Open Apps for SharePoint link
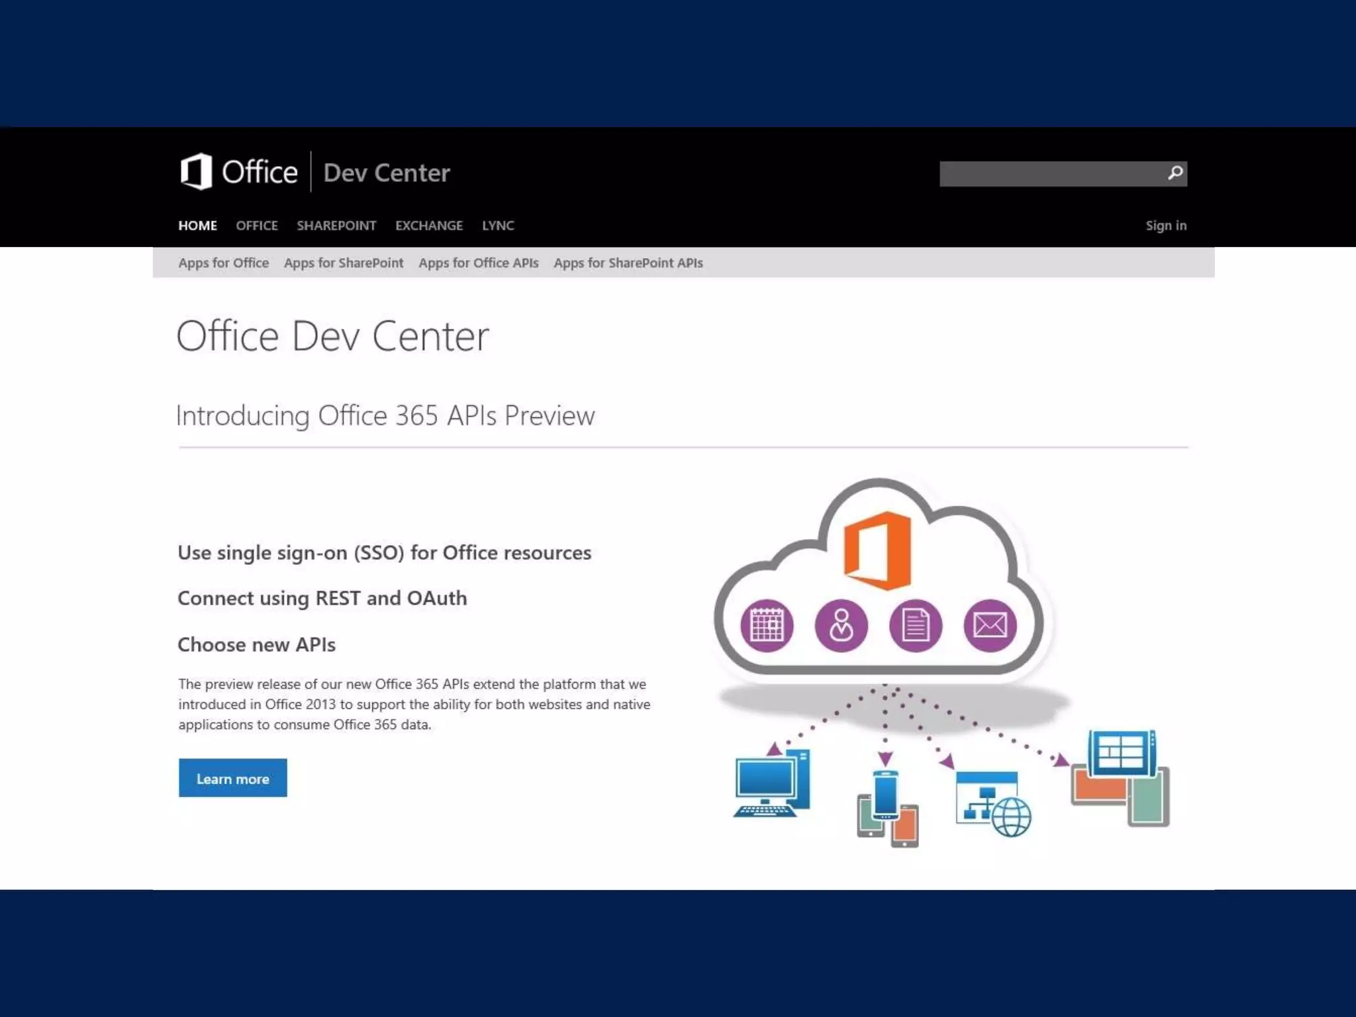This screenshot has height=1017, width=1356. (343, 263)
